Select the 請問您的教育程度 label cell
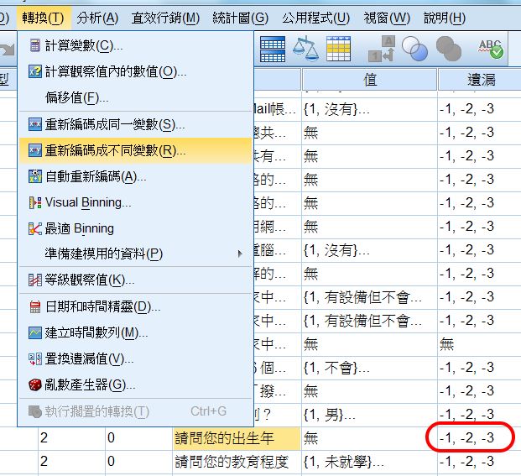 point(237,462)
